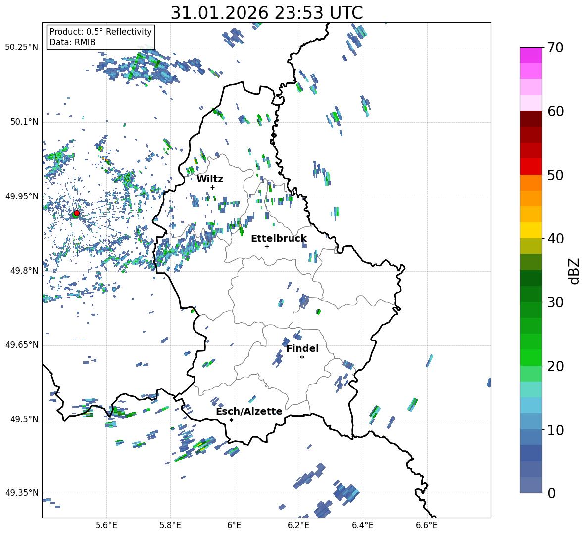Click the red radar site marker
Viewport: 586px width, 535px height.
click(x=76, y=213)
